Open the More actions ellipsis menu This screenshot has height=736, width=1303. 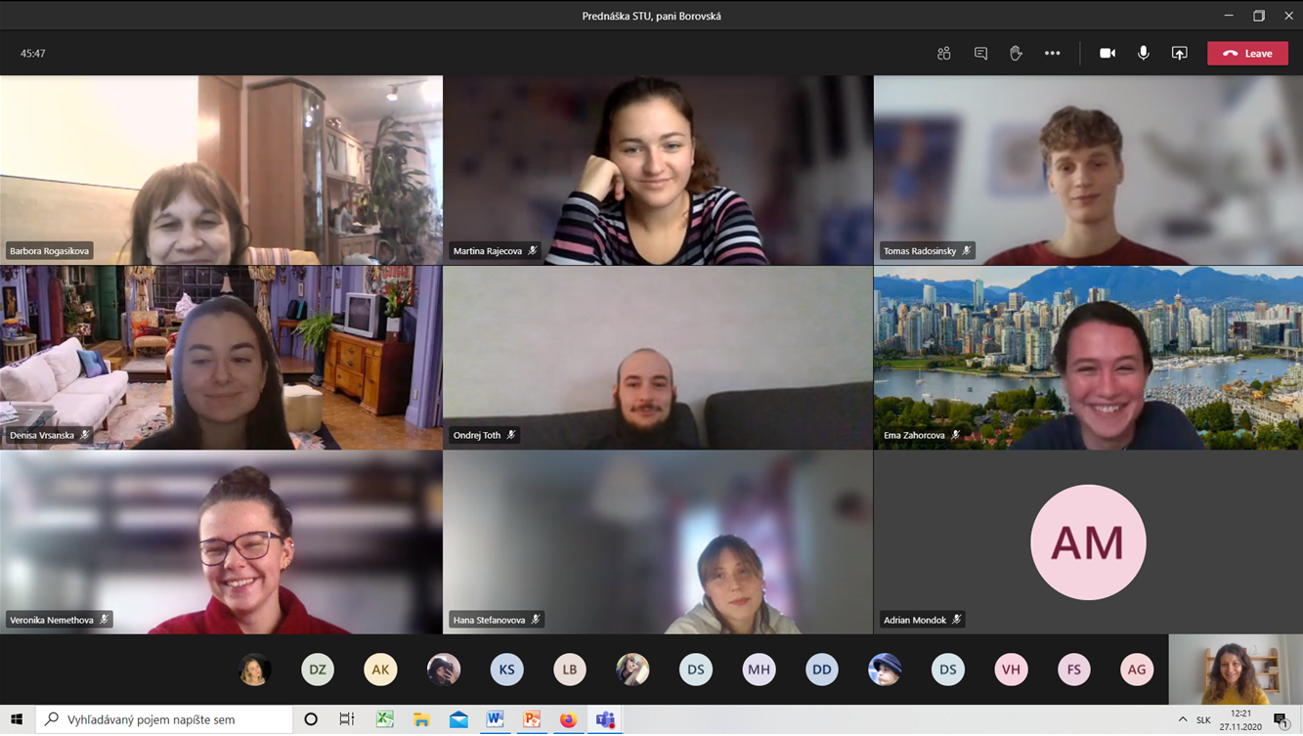1053,53
